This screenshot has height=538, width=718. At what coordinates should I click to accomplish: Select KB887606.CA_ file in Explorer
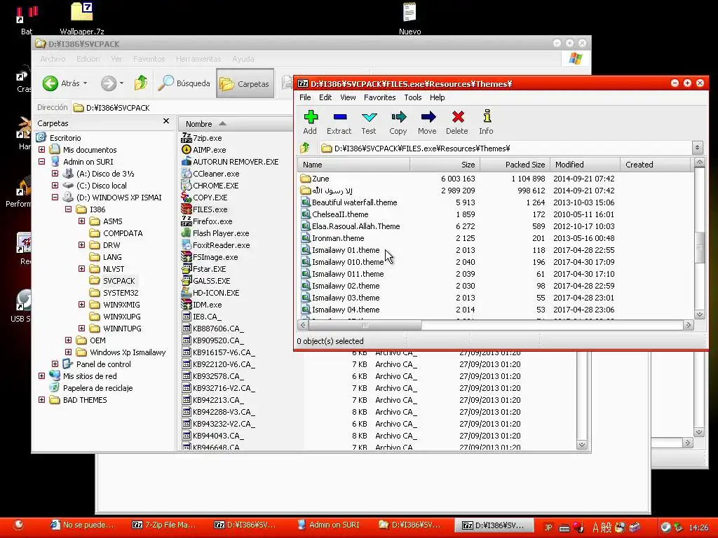tap(213, 329)
